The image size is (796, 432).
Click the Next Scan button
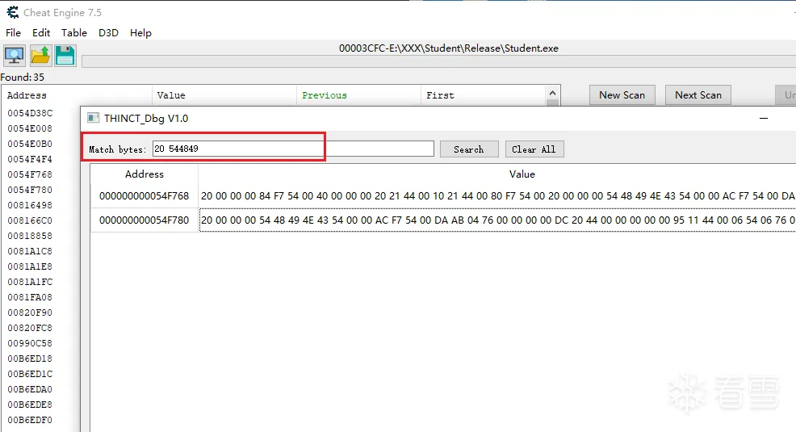698,95
